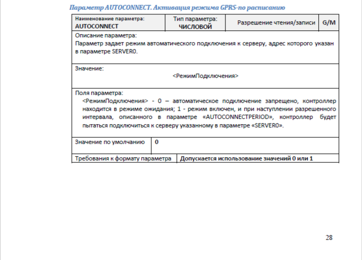Click the default value '0' cell

pyautogui.click(x=157, y=142)
